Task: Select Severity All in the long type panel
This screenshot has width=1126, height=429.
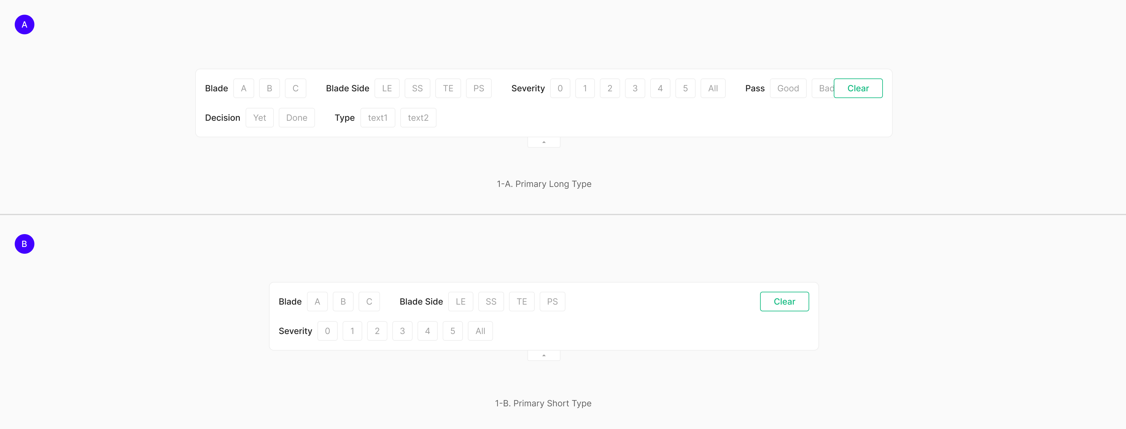Action: [712, 89]
